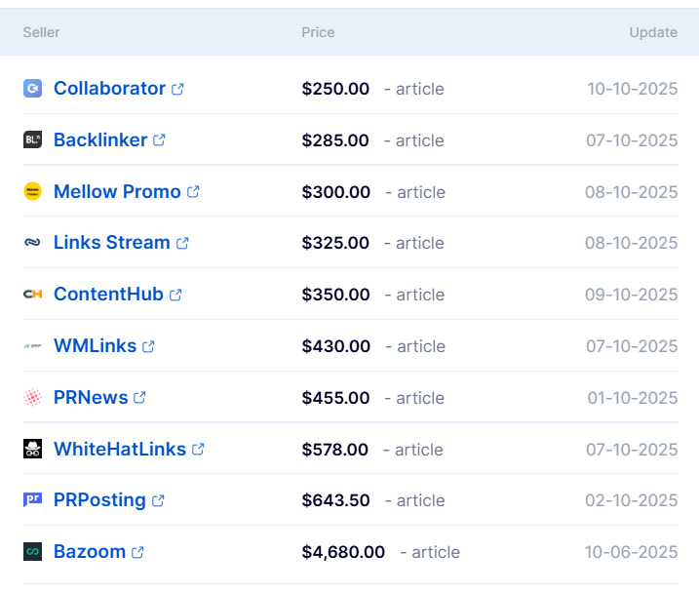This screenshot has height=593, width=699.
Task: Click the WMLinks logo icon
Action: [32, 346]
